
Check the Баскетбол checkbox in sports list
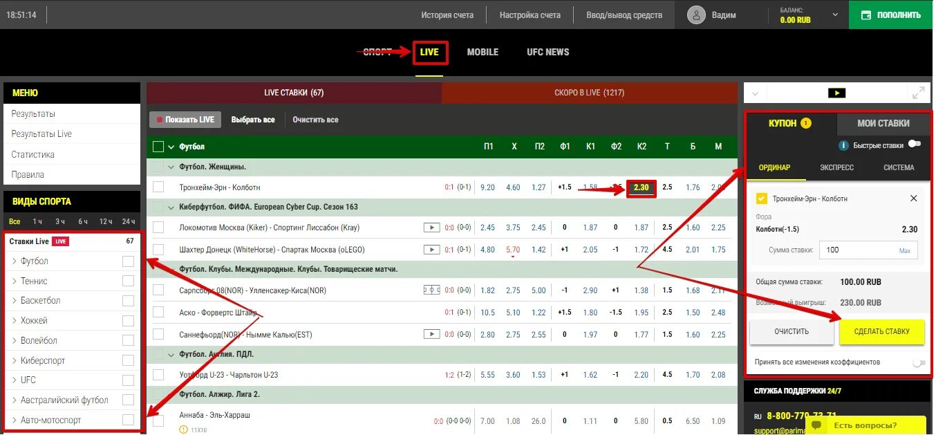[x=128, y=301]
